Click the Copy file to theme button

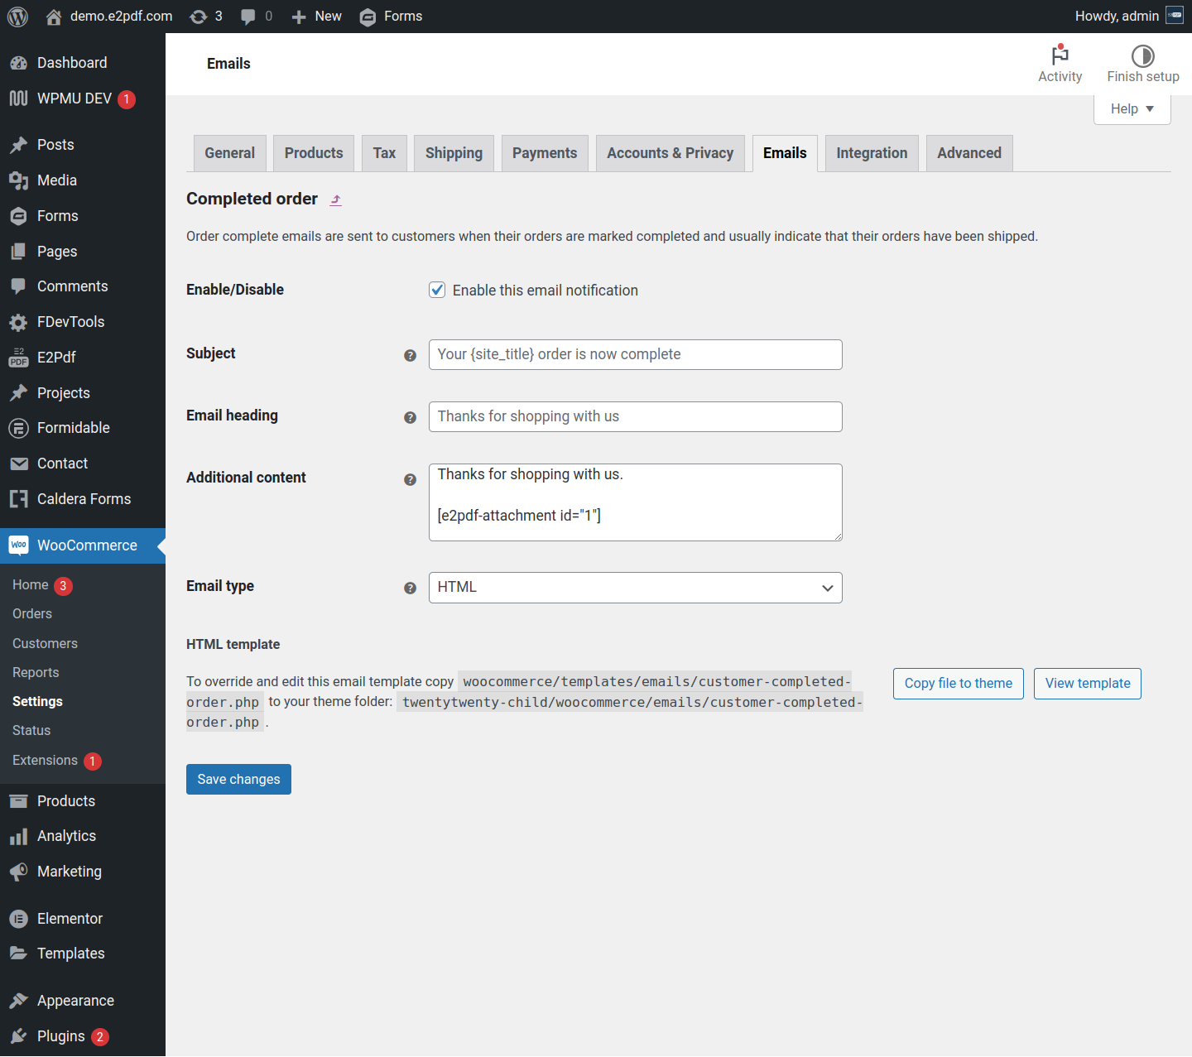(x=958, y=683)
